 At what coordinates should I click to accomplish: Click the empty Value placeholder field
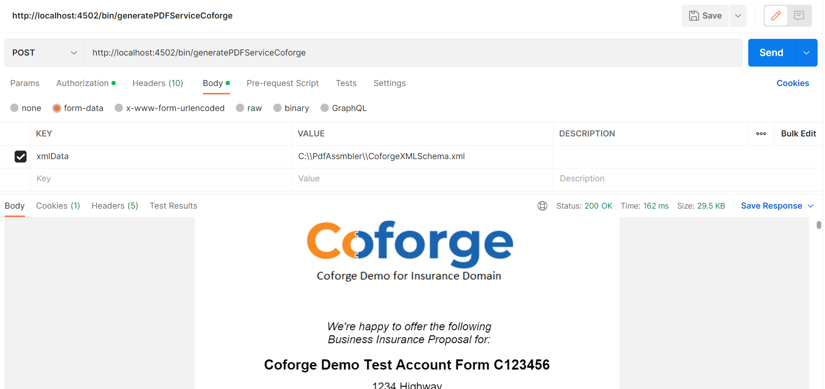click(422, 179)
